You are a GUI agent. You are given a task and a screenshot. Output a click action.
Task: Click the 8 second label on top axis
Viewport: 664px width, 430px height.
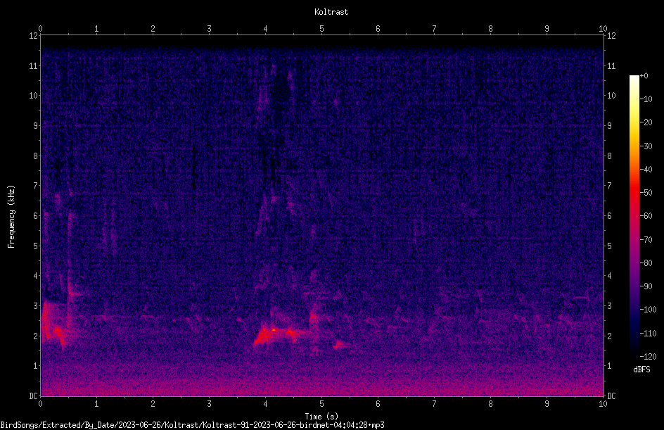490,28
